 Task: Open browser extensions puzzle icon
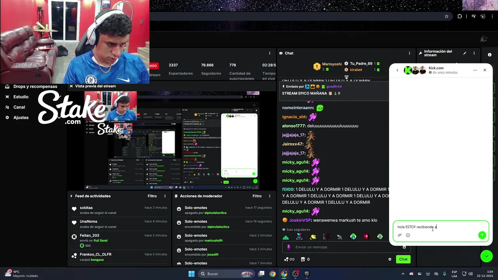(x=460, y=16)
